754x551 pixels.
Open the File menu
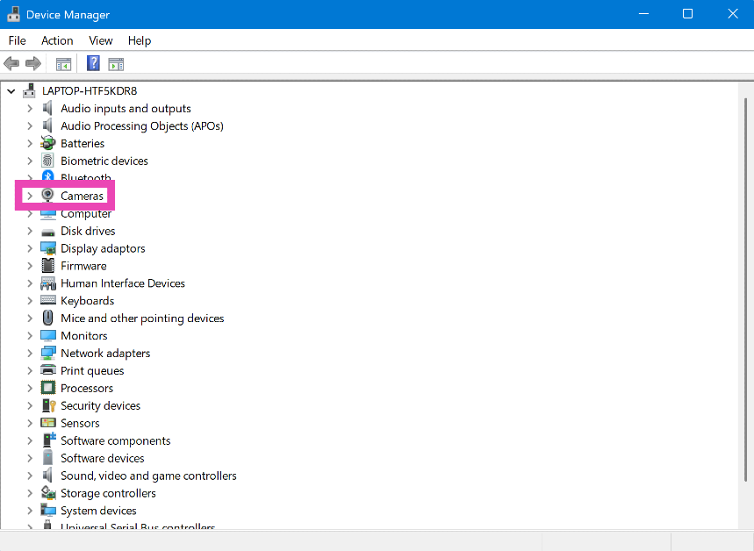click(18, 40)
